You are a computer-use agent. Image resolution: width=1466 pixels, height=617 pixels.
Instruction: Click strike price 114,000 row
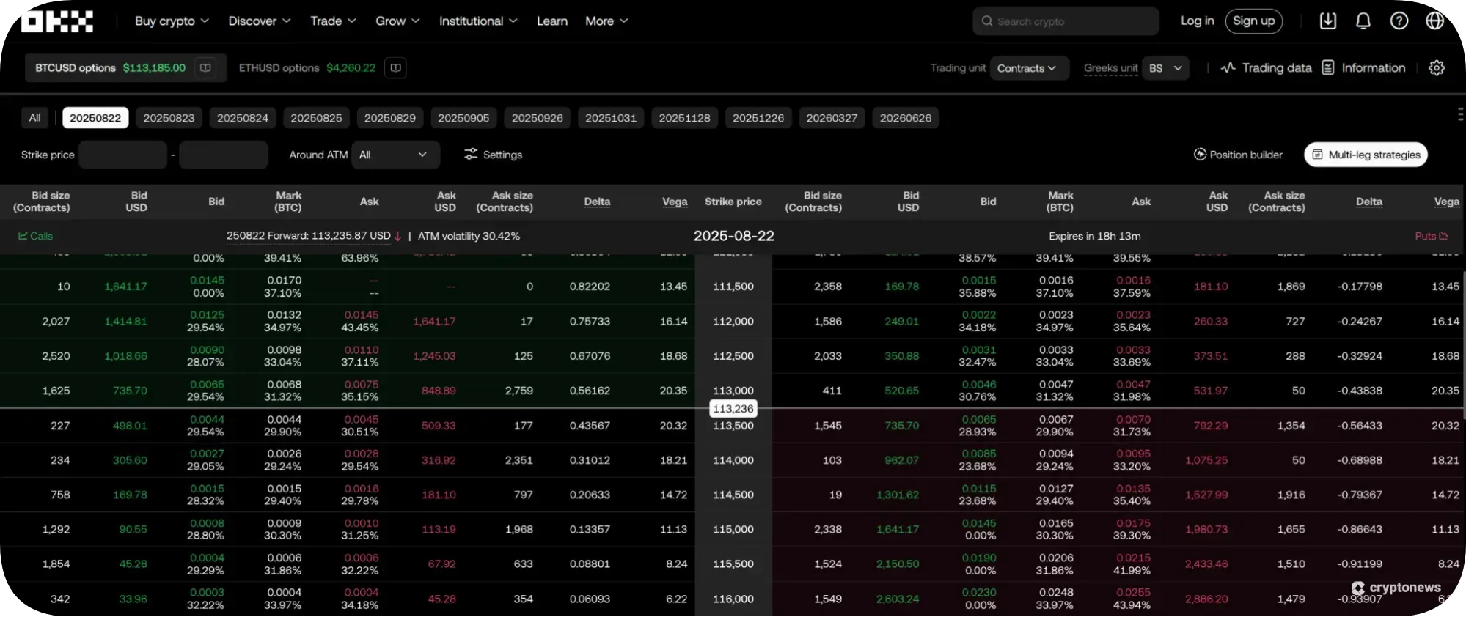(733, 460)
